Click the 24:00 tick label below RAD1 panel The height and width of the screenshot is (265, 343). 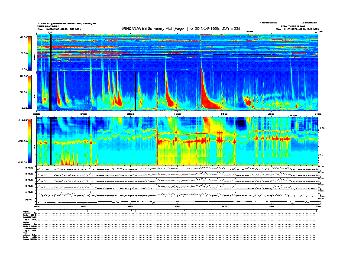[x=318, y=114]
